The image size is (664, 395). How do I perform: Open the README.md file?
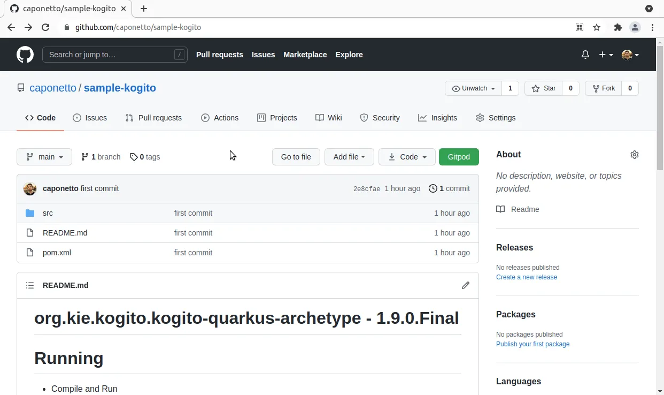65,233
